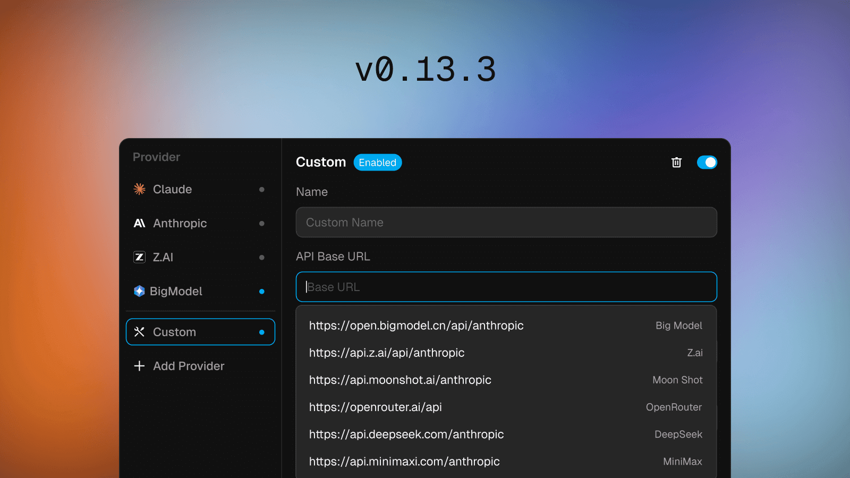Open the Z.AI provider entry
This screenshot has width=850, height=478.
(163, 257)
